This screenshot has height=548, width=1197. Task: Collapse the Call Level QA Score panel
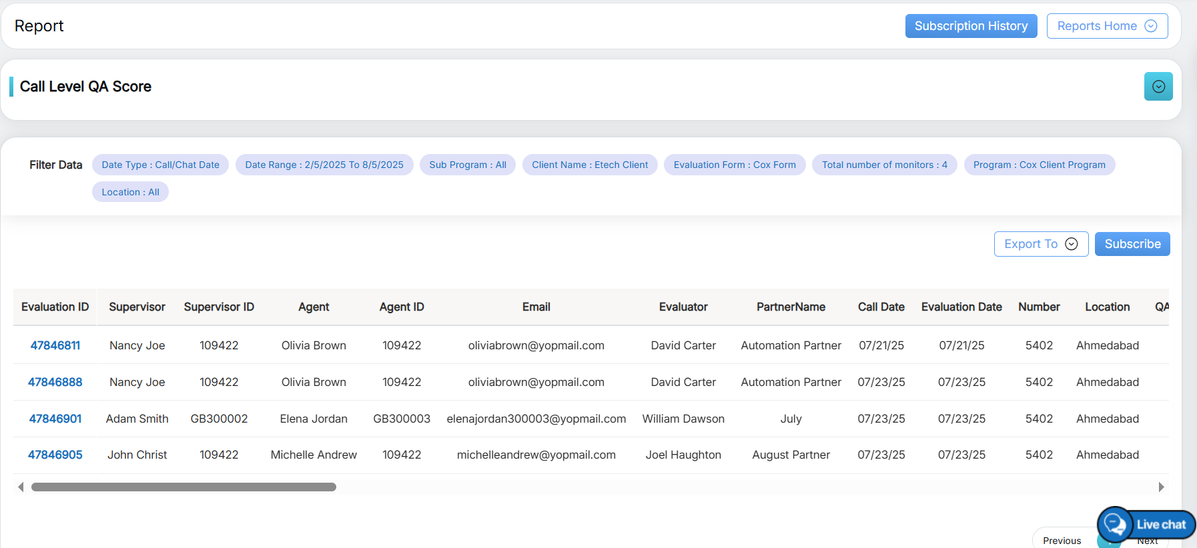tap(1158, 87)
